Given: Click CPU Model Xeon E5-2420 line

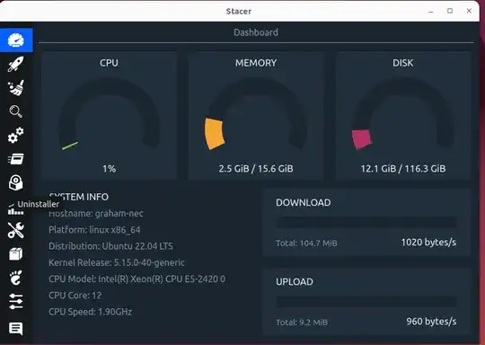Looking at the screenshot, I should pyautogui.click(x=137, y=279).
